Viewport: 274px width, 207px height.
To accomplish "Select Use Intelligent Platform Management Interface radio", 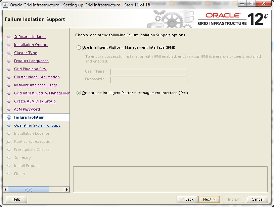I will (79, 48).
